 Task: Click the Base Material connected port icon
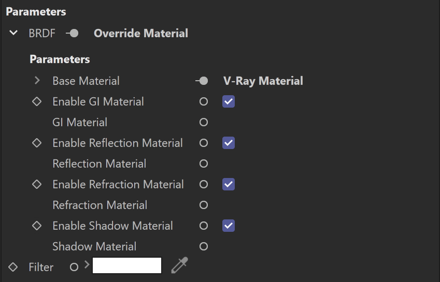click(x=202, y=81)
